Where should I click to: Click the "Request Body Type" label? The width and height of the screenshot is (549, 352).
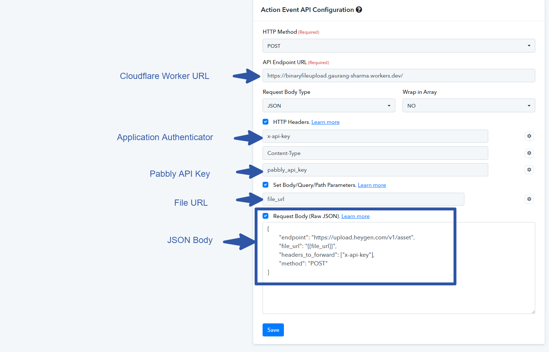tap(286, 92)
